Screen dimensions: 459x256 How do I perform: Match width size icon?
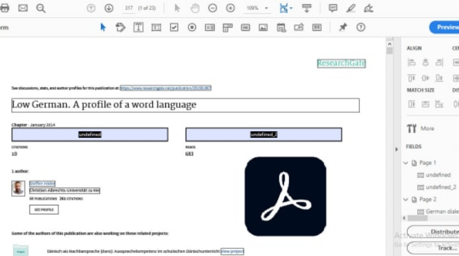(412, 104)
